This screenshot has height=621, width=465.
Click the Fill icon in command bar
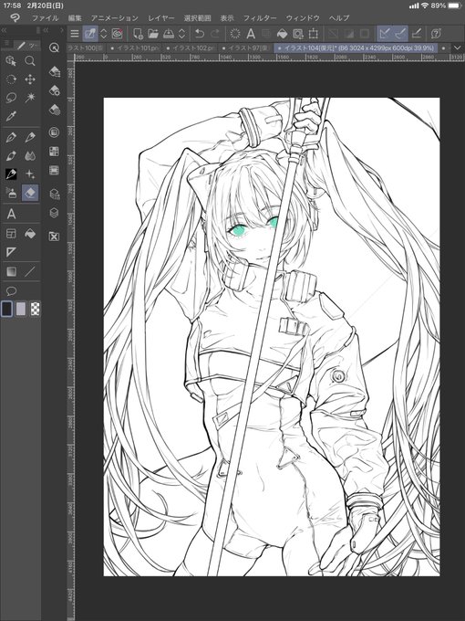(x=282, y=34)
